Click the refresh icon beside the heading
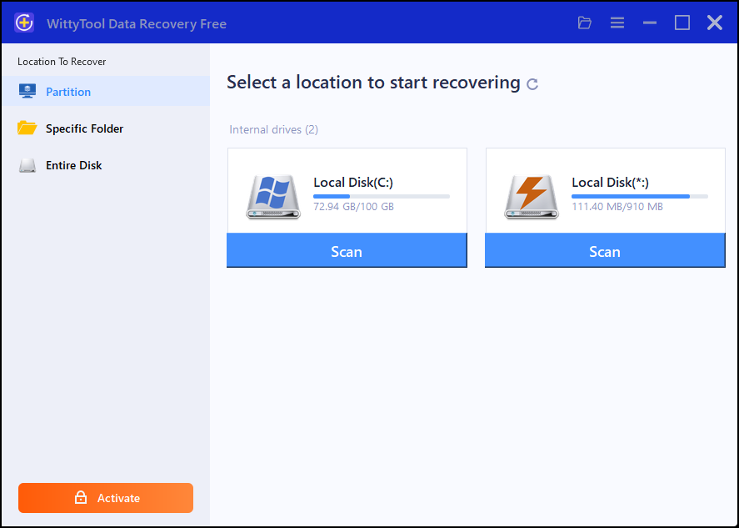Viewport: 739px width, 528px height. 532,84
